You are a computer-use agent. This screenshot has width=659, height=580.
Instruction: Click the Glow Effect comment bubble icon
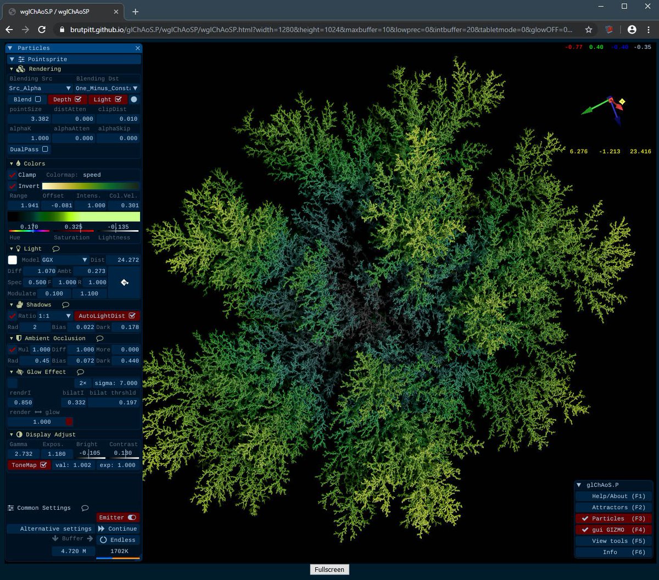point(80,372)
